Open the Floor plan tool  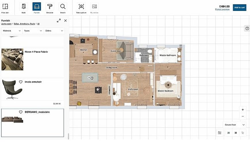5,7
